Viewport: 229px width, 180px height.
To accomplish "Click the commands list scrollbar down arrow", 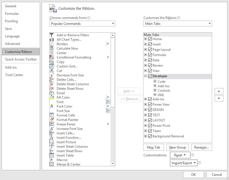I will (113, 164).
